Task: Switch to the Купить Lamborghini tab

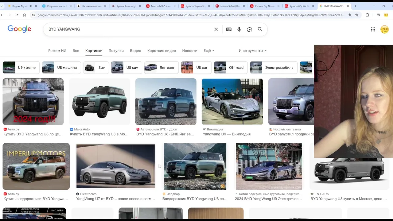Action: point(126,6)
